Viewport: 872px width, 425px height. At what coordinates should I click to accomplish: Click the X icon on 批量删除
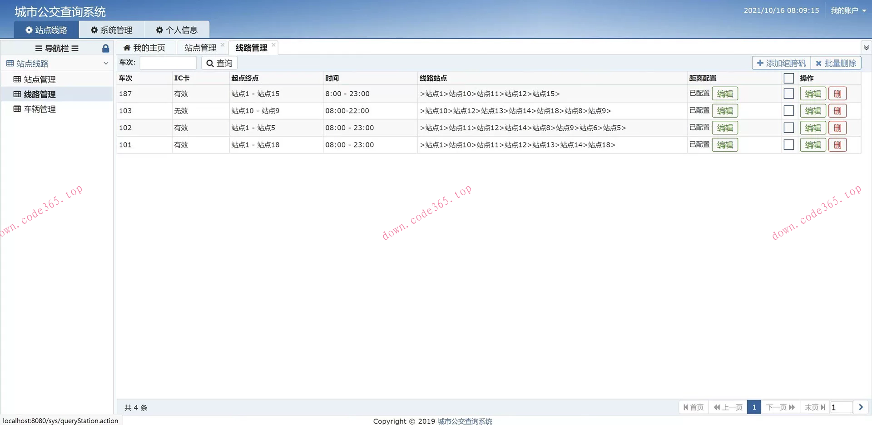[x=818, y=64]
